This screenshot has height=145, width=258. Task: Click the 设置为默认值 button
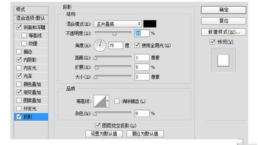click(104, 134)
